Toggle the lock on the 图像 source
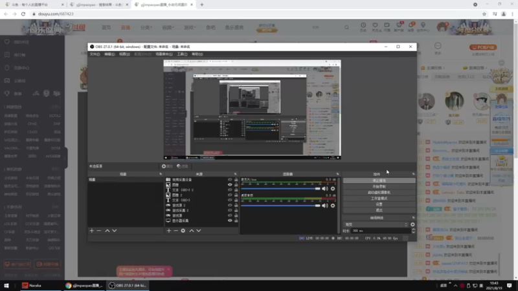 point(236,185)
